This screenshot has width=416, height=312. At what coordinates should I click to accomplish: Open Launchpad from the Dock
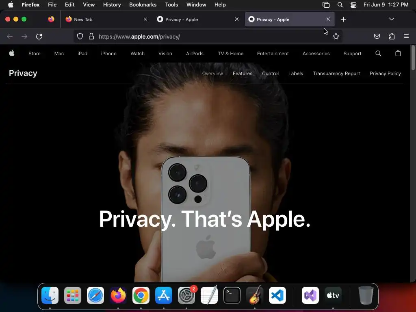(x=73, y=295)
